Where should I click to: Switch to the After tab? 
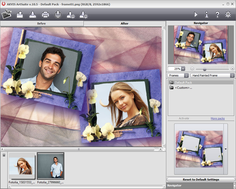(x=124, y=24)
